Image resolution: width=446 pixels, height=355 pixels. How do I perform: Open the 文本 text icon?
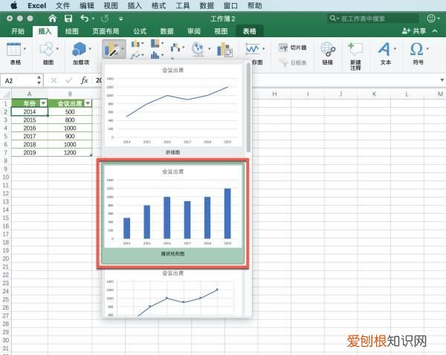(x=384, y=49)
